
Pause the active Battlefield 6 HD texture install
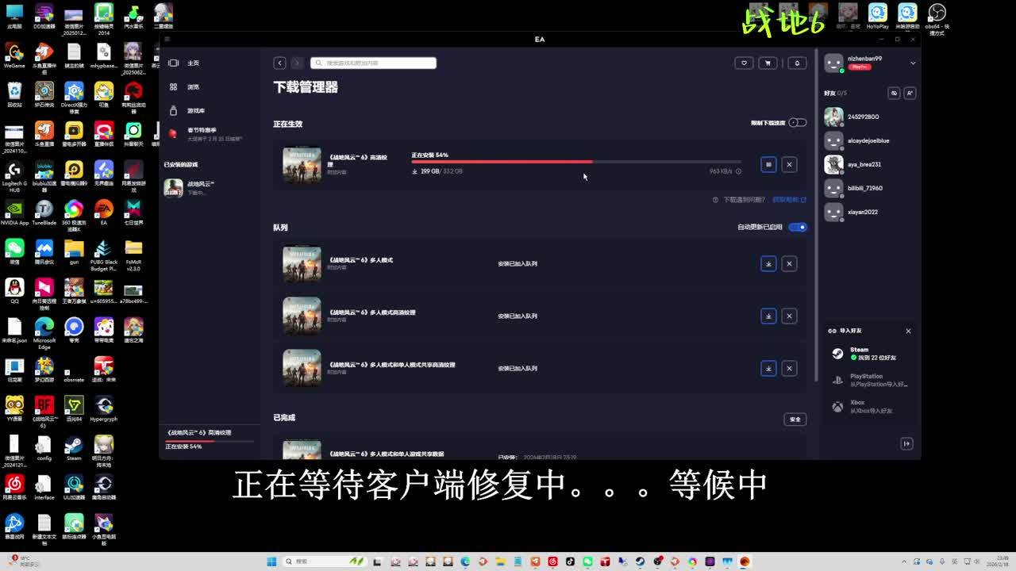[768, 164]
